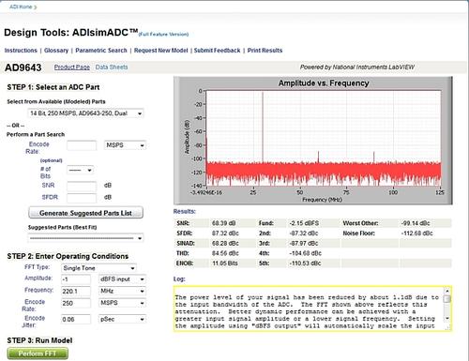The height and width of the screenshot is (361, 469).
Task: Click the Amplitude vs. Frequency chart title
Action: pyautogui.click(x=324, y=83)
